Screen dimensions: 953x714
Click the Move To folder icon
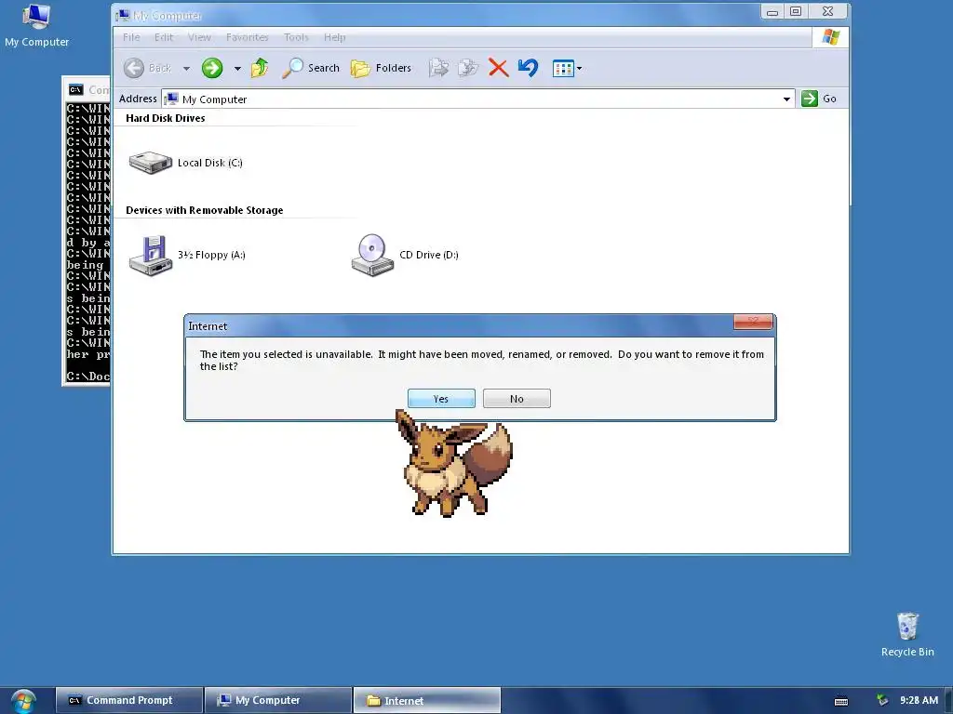pyautogui.click(x=438, y=68)
